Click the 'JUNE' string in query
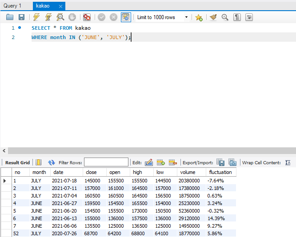 91,37
